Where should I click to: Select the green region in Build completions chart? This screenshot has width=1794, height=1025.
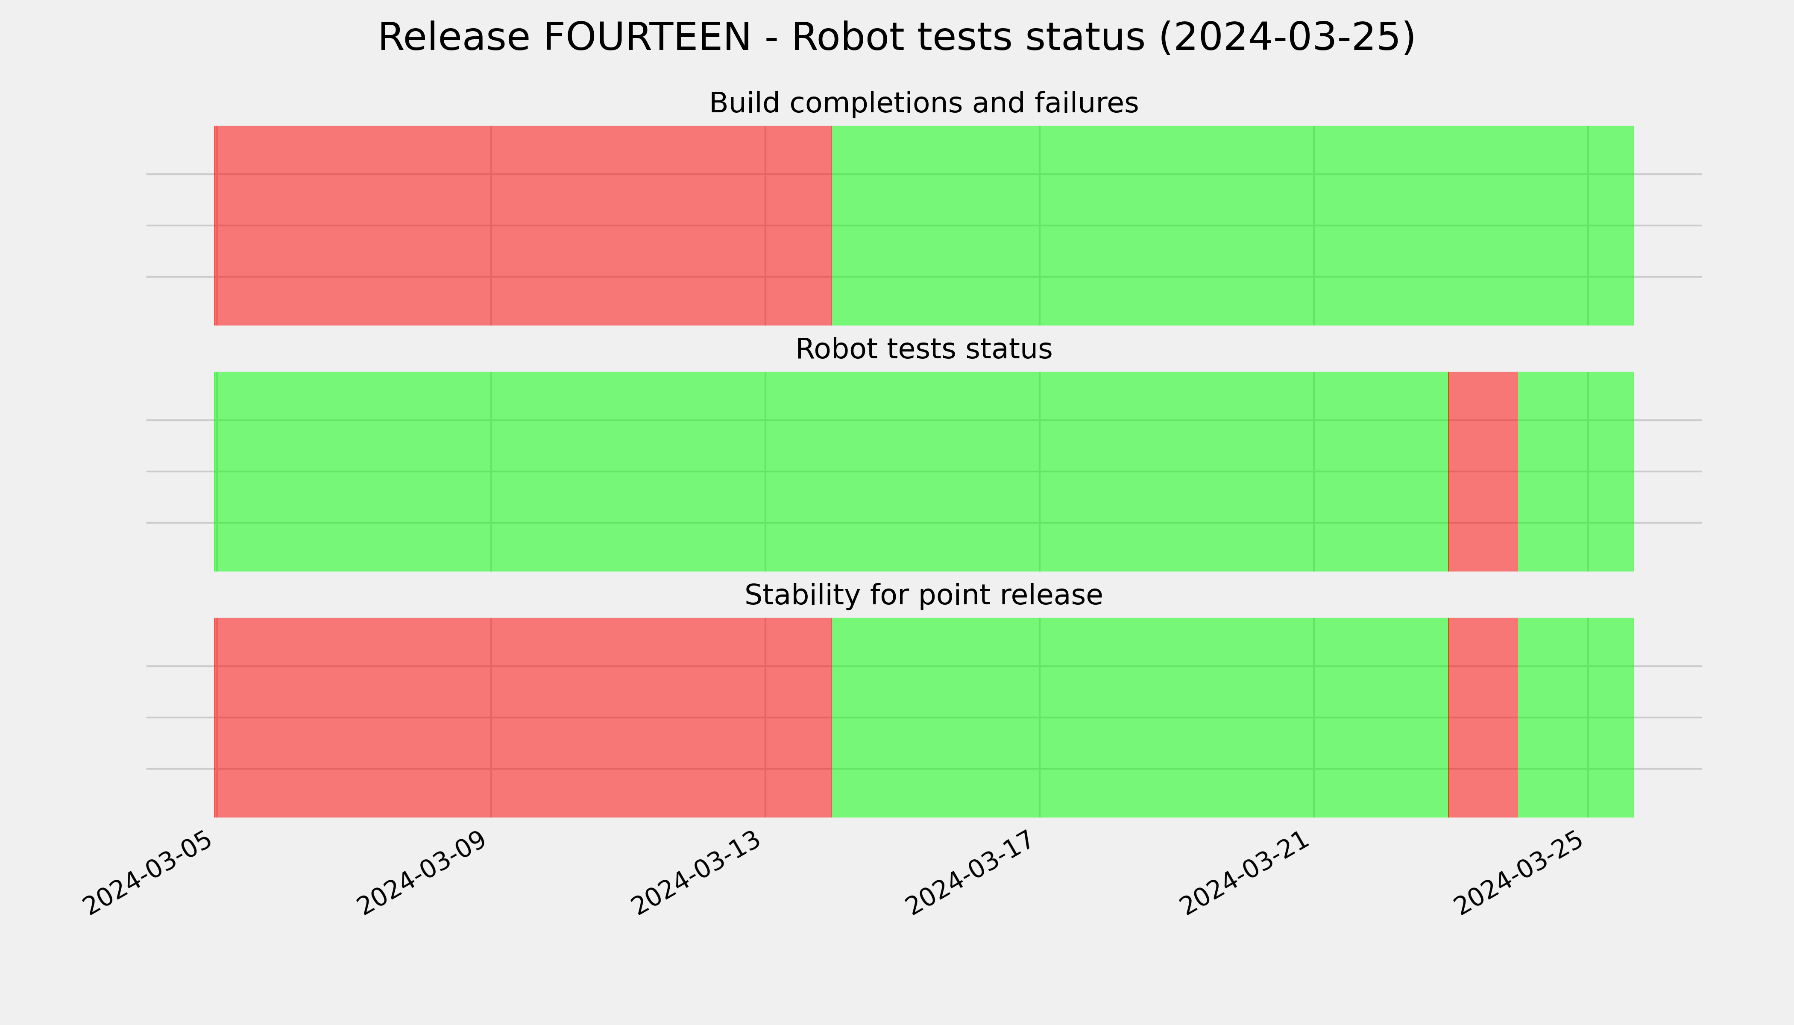pos(1232,225)
